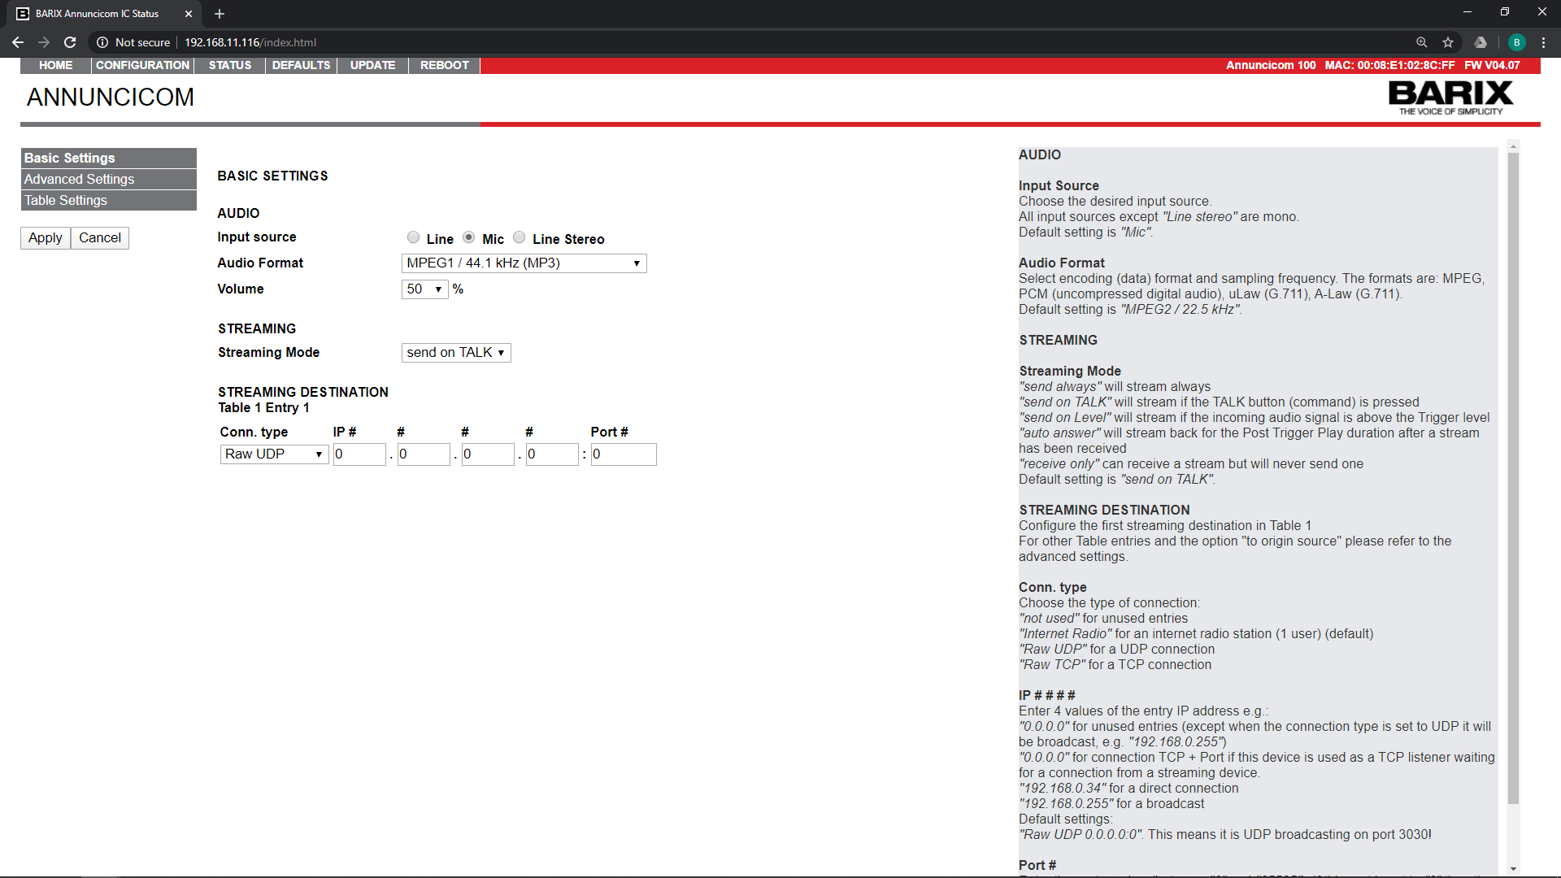Click the help panel vertical scrollbar

(1513, 478)
